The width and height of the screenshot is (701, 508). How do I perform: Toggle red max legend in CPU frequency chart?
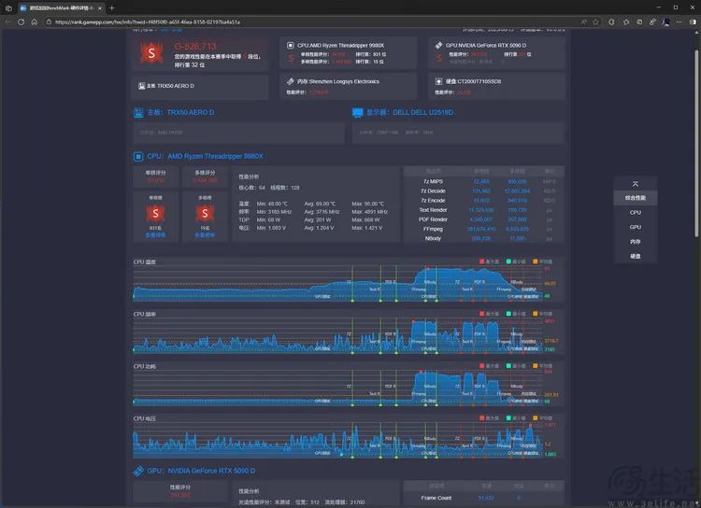(x=489, y=314)
